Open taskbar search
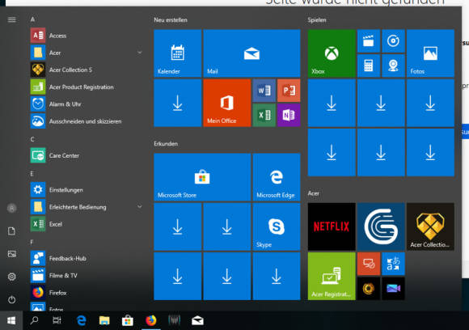 [x=34, y=320]
